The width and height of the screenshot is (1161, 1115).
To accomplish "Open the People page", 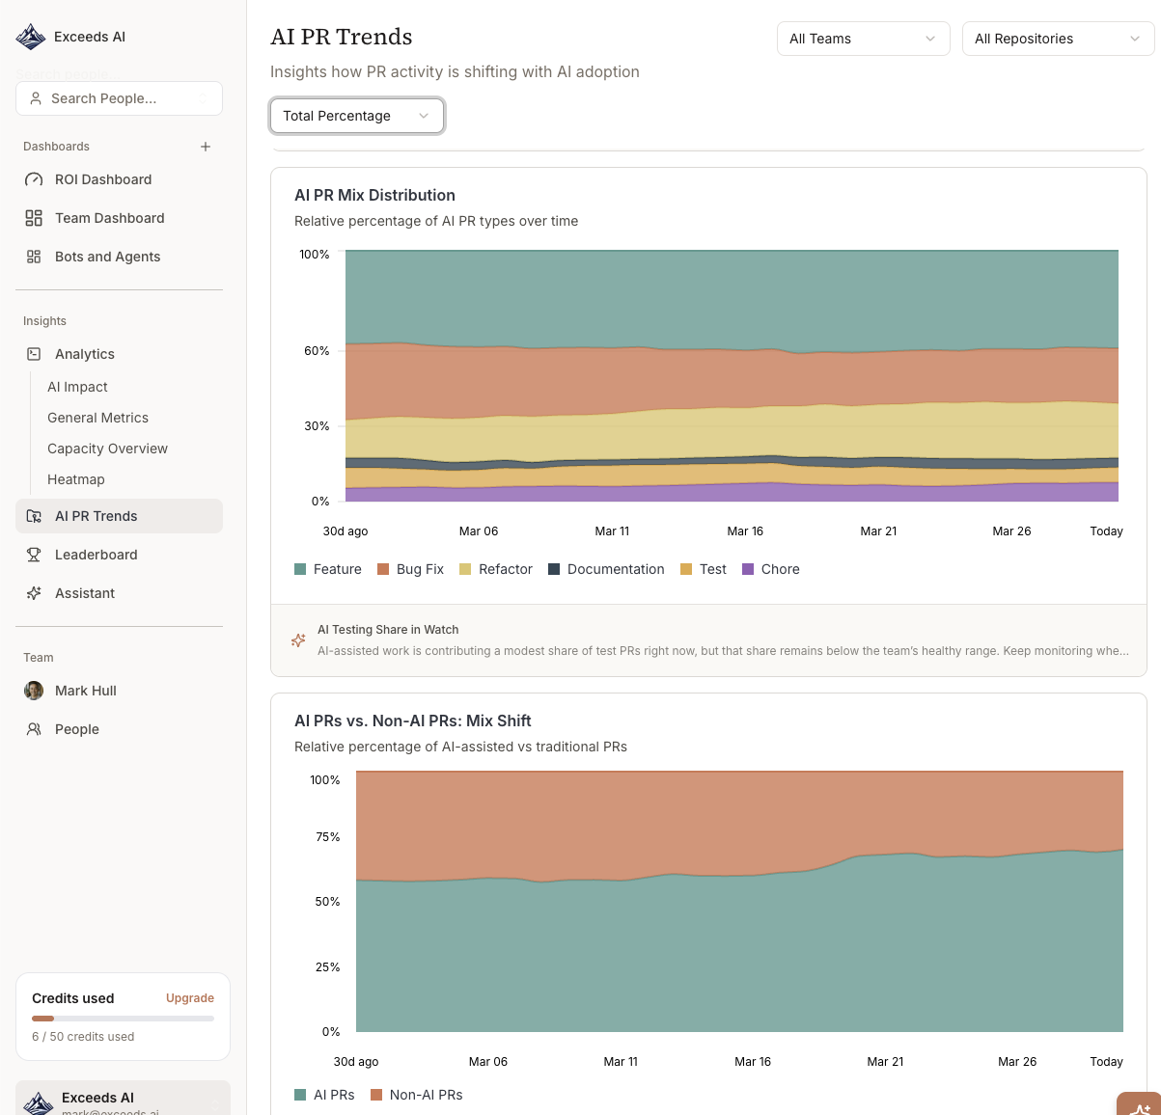I will coord(120,729).
